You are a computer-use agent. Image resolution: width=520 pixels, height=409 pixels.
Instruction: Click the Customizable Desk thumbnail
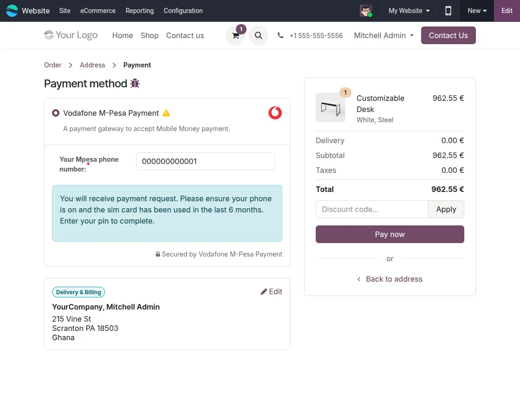(330, 107)
